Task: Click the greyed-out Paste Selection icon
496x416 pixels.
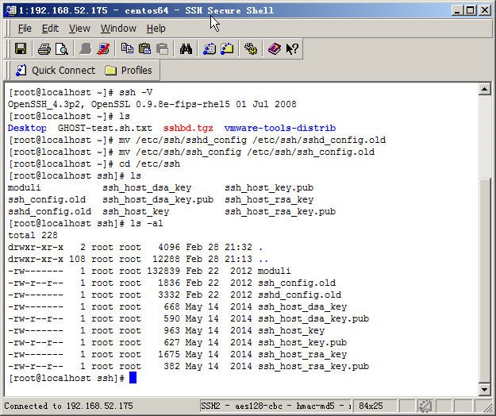Action: (x=162, y=49)
